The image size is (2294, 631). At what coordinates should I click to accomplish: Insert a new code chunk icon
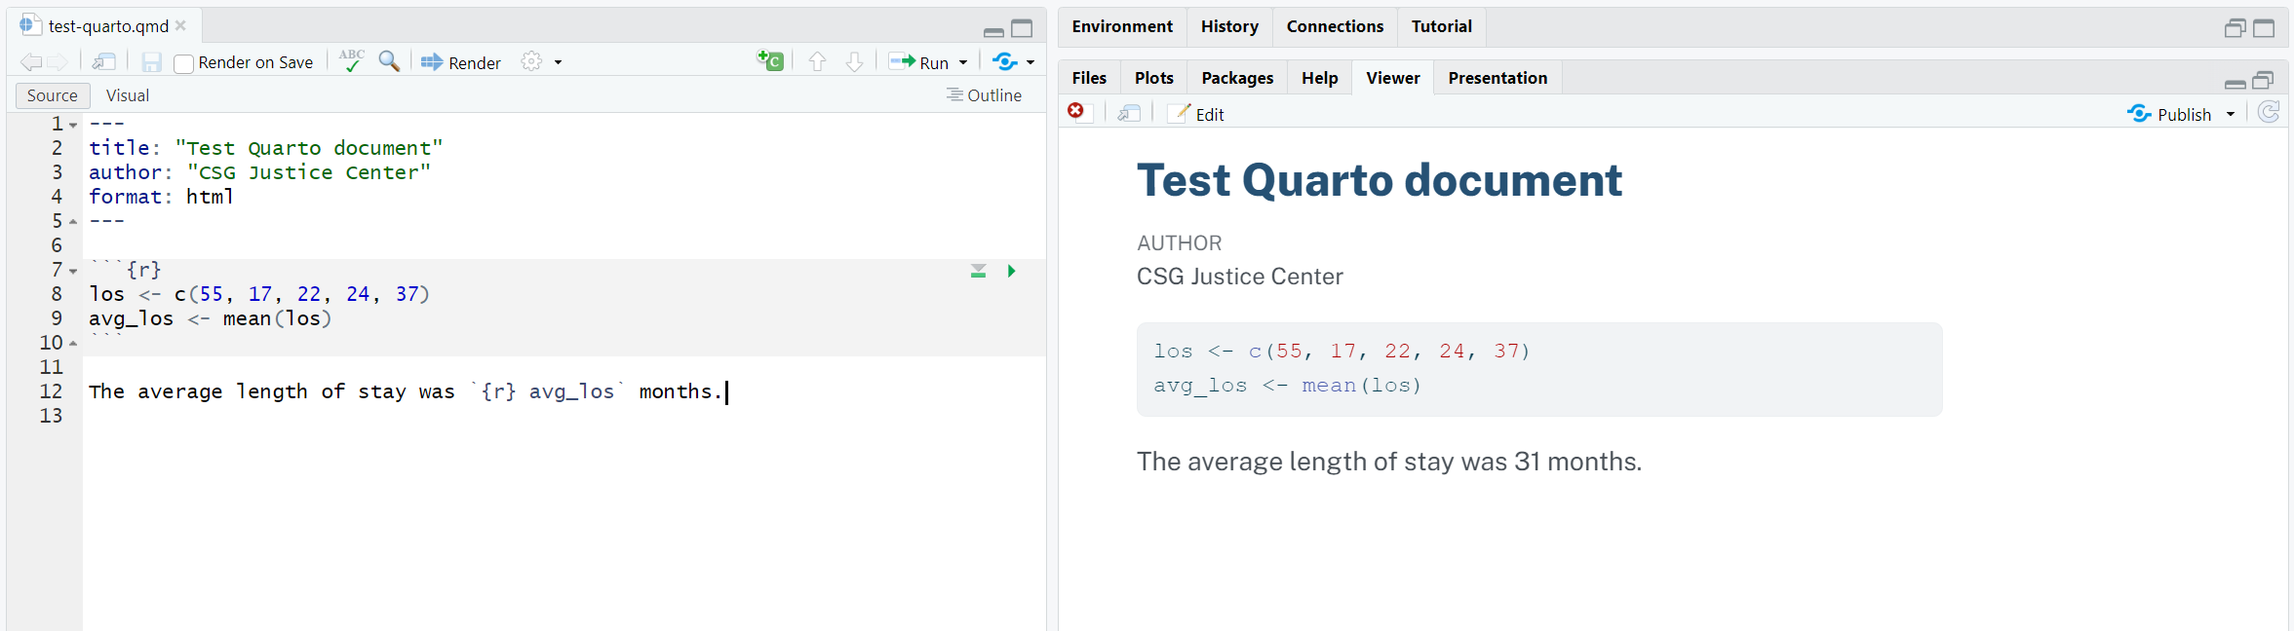point(770,61)
